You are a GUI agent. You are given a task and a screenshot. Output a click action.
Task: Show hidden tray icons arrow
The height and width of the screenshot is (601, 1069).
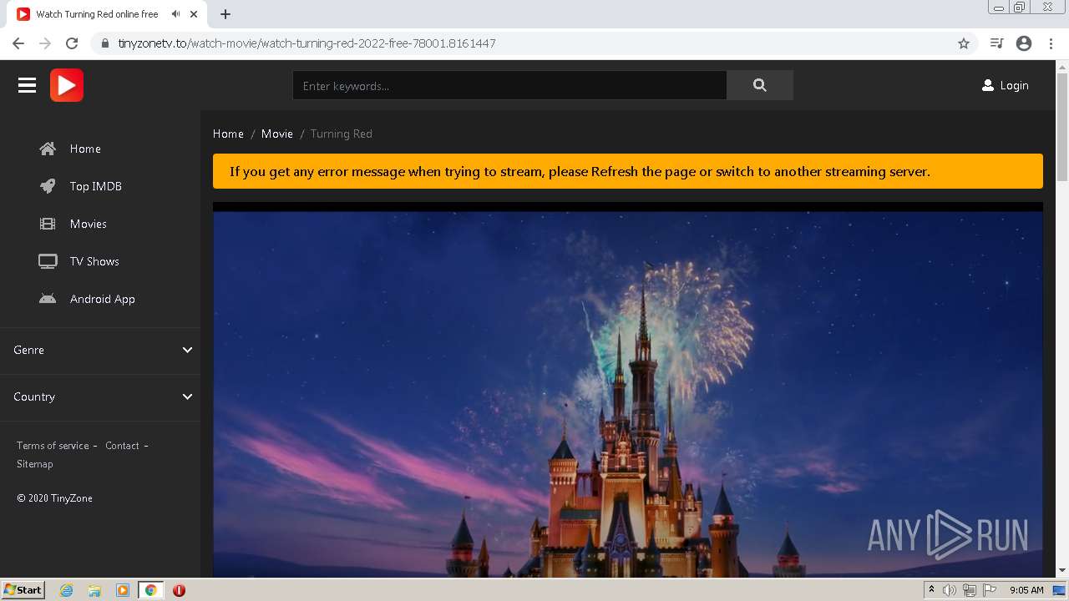(x=931, y=590)
